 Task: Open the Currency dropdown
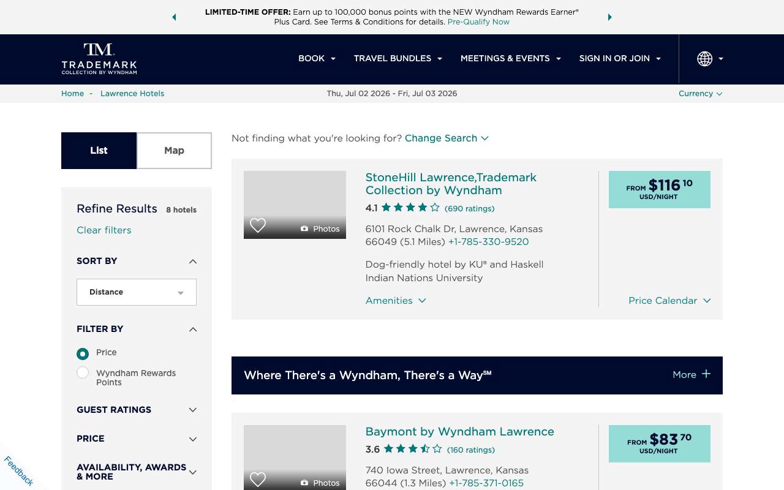click(x=700, y=94)
